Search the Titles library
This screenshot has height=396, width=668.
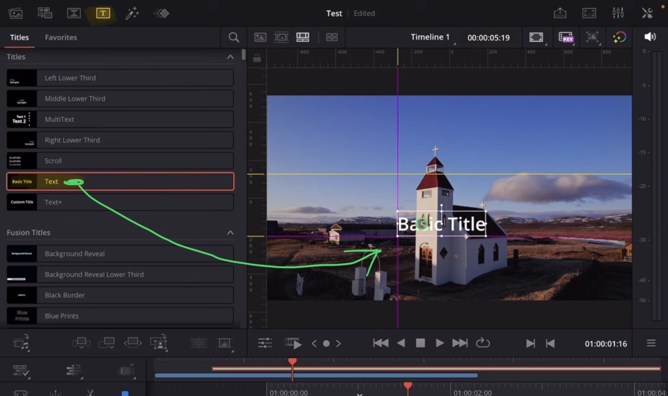(233, 37)
